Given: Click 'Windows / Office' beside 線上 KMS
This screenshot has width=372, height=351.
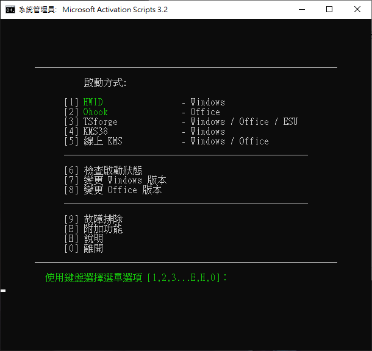Looking at the screenshot, I should [x=229, y=141].
